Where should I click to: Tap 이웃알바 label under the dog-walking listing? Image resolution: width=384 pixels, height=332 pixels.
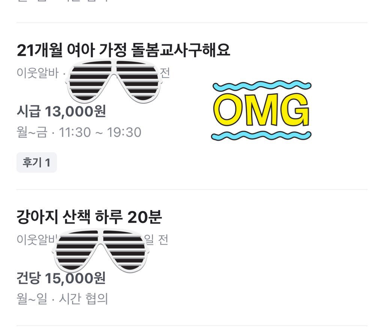[34, 239]
